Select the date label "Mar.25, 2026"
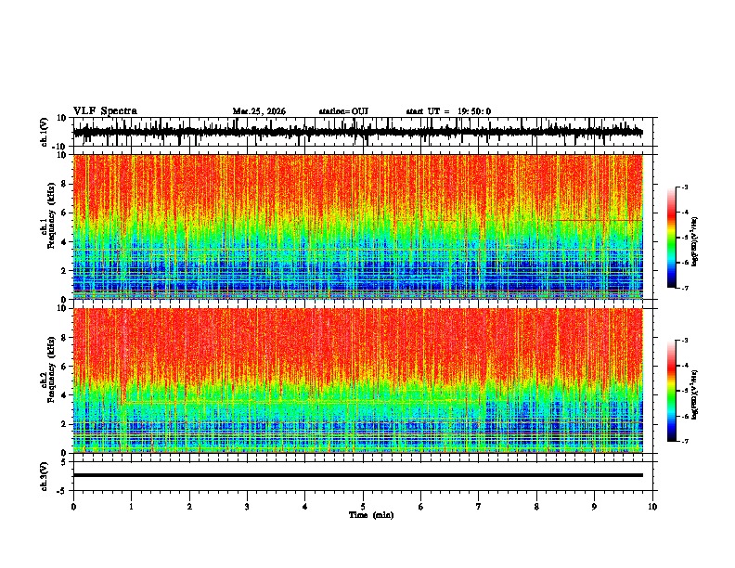This screenshot has height=568, width=735. [259, 111]
